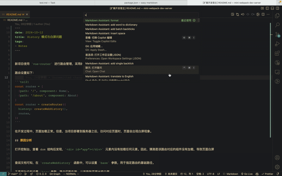Image resolution: width=282 pixels, height=176 pixels.
Task: Run Markdown Assistant: insert space
Action: [x=141, y=33]
